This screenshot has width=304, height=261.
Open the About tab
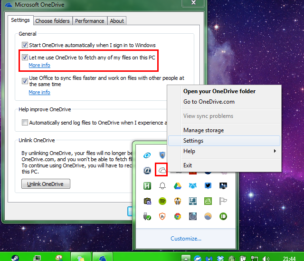(x=117, y=21)
